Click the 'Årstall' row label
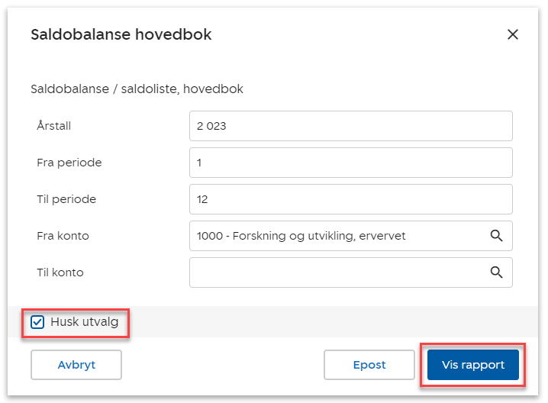This screenshot has height=403, width=548. (x=53, y=126)
